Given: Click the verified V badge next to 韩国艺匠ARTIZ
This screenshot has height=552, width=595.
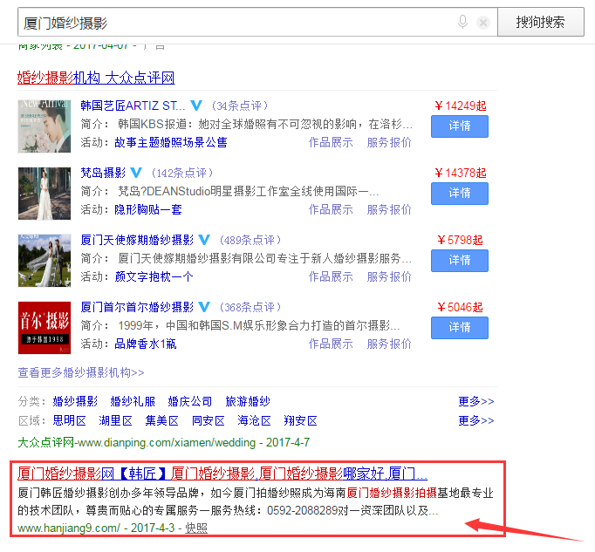Looking at the screenshot, I should click(196, 106).
